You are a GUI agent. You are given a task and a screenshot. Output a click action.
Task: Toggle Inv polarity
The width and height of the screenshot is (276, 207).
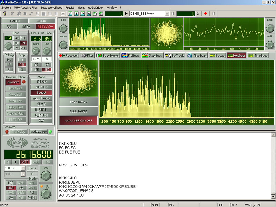click(x=9, y=60)
